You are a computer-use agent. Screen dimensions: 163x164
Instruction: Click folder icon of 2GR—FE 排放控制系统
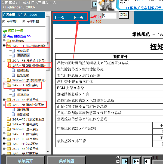(x=9, y=119)
